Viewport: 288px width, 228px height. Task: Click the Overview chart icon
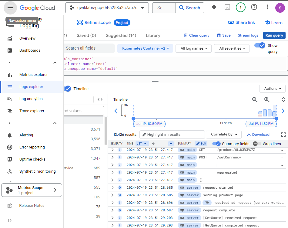(x=10, y=38)
